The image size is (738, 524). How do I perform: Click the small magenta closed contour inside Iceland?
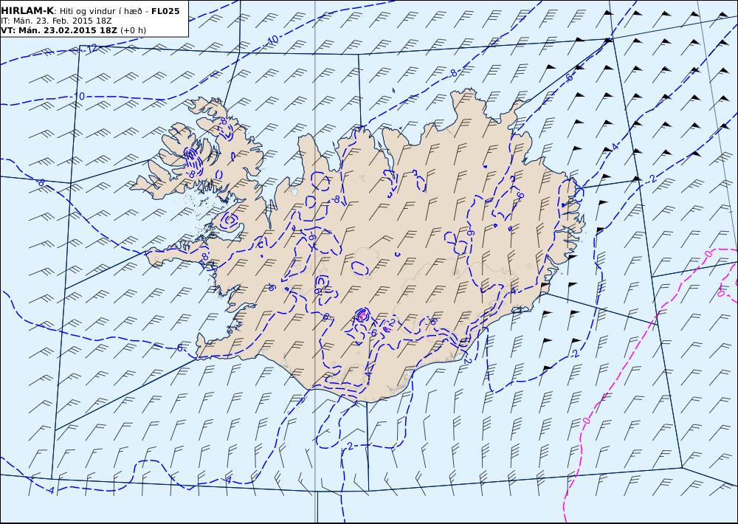[362, 316]
